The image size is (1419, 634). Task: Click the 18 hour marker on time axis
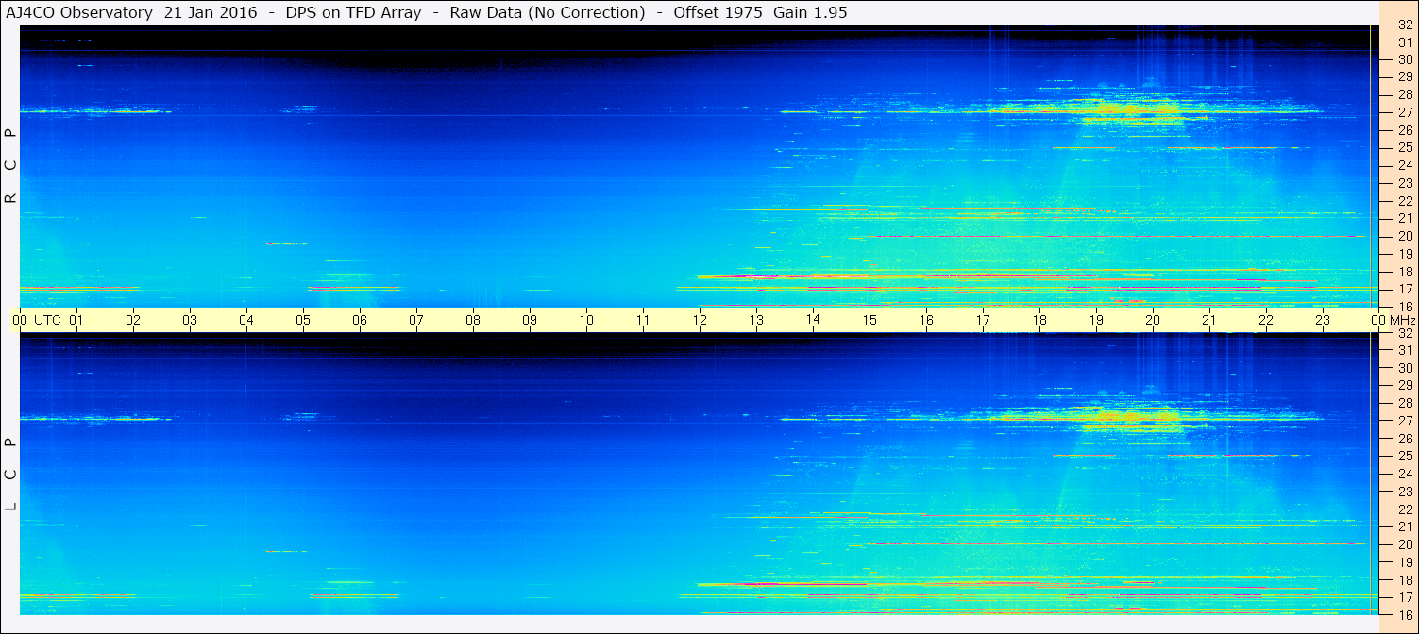pos(1039,320)
